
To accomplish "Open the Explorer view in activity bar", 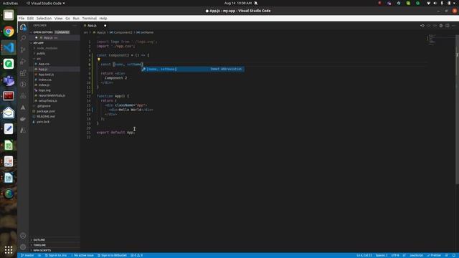I will 23,27.
